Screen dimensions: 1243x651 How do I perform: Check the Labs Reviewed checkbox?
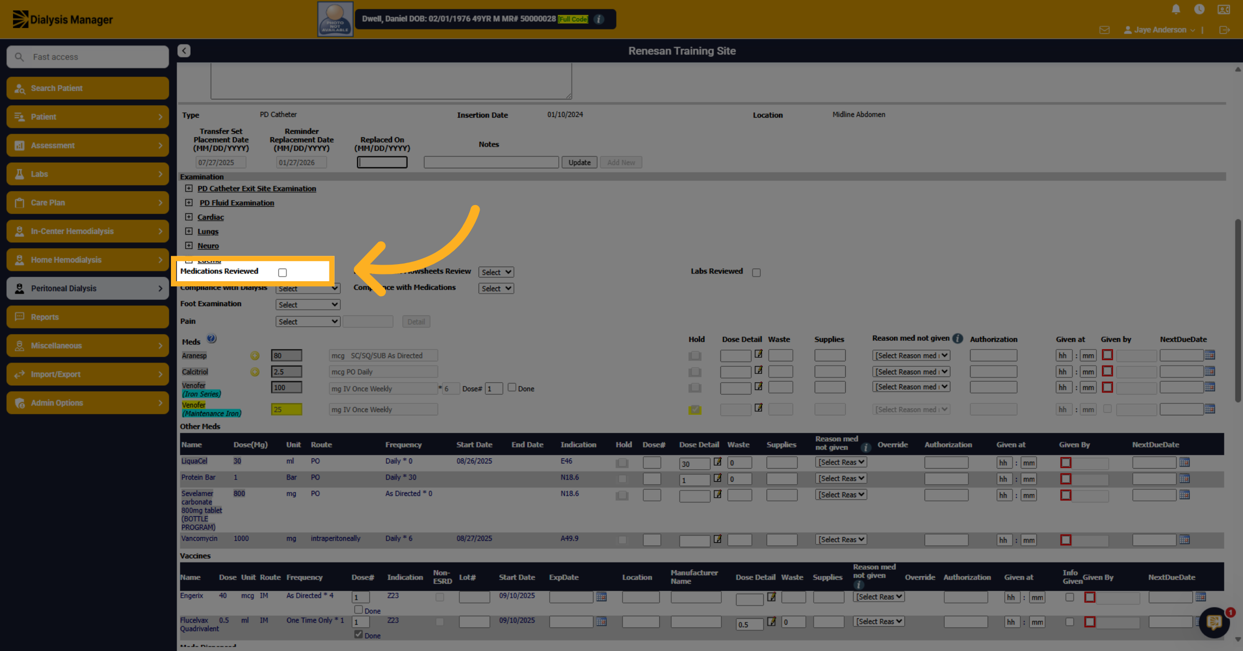756,272
